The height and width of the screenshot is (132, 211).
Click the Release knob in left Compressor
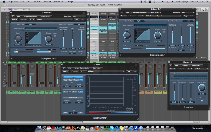[x=49, y=39]
